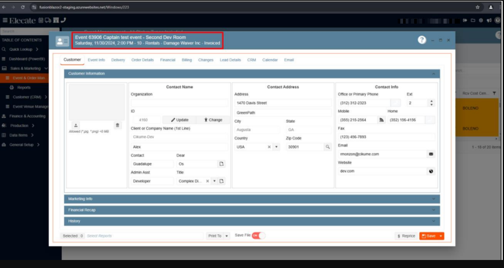Switch to the Order Details tab
Viewport: 504px width, 268px height.
pos(142,60)
